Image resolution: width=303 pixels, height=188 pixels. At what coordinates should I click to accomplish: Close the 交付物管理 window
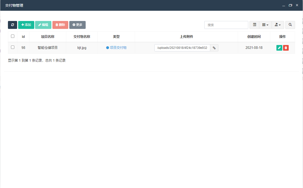(x=297, y=5)
